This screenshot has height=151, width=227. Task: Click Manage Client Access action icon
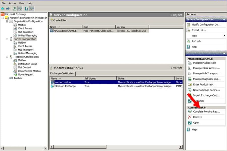[x=189, y=68]
